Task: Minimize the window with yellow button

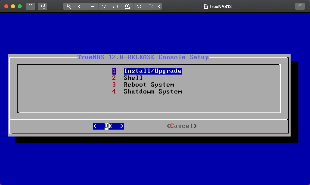Action: coord(13,6)
